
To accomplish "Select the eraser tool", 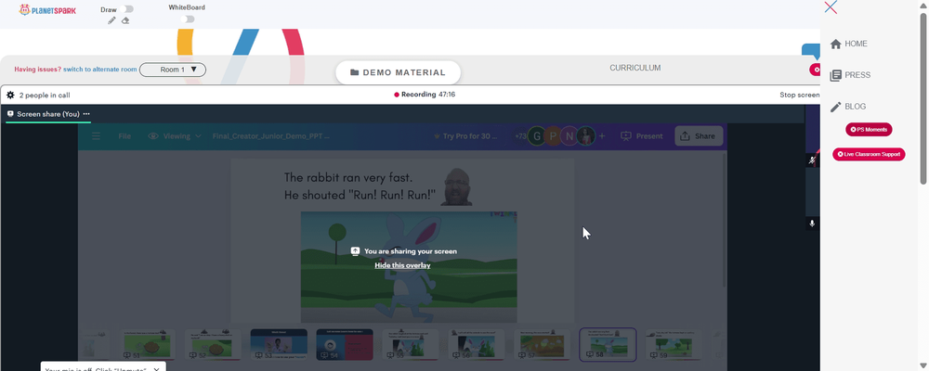I will [125, 20].
